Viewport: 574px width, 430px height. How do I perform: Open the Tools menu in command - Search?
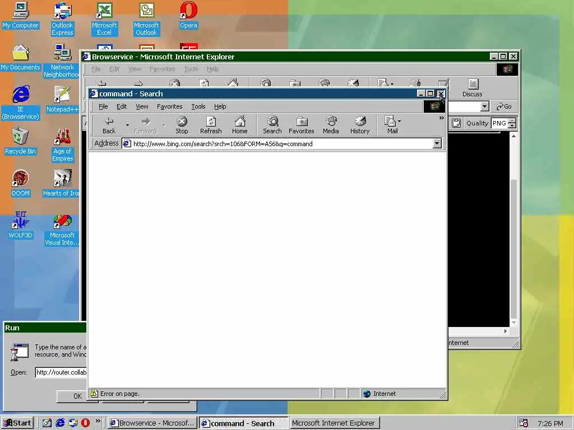tap(198, 106)
